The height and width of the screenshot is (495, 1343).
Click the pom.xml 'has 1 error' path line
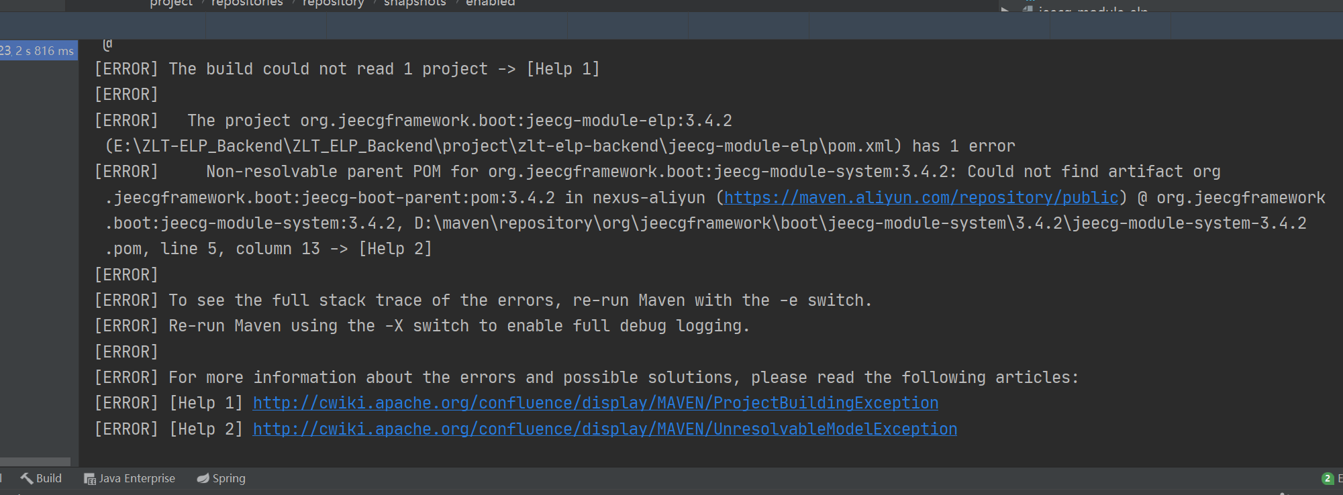pos(560,146)
